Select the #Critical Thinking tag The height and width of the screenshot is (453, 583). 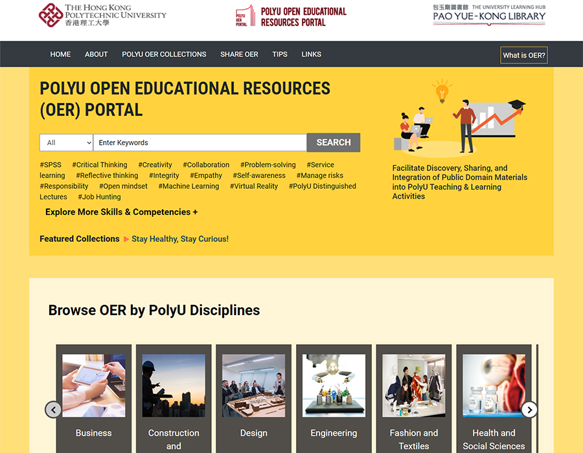tap(100, 165)
